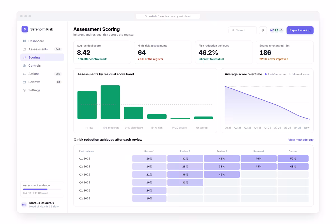Click the PS avatar in the header

pos(276,30)
